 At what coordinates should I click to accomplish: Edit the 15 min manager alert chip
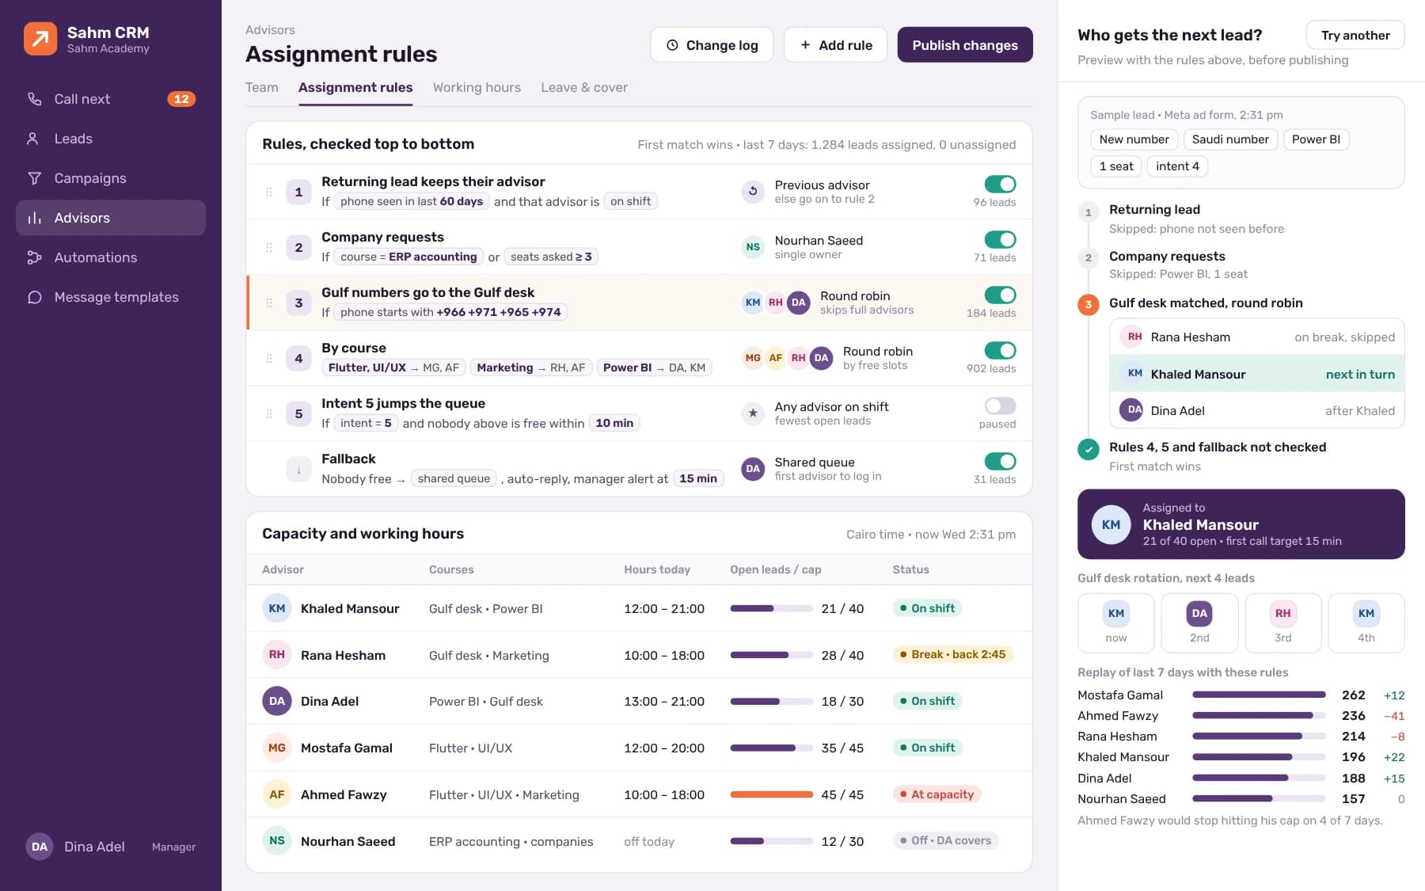[698, 478]
